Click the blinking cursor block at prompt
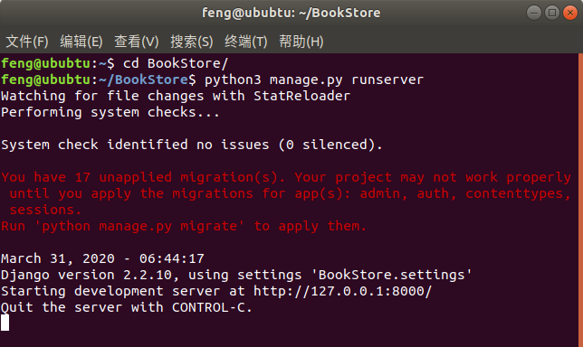Screen dimensions: 583x347 5,323
